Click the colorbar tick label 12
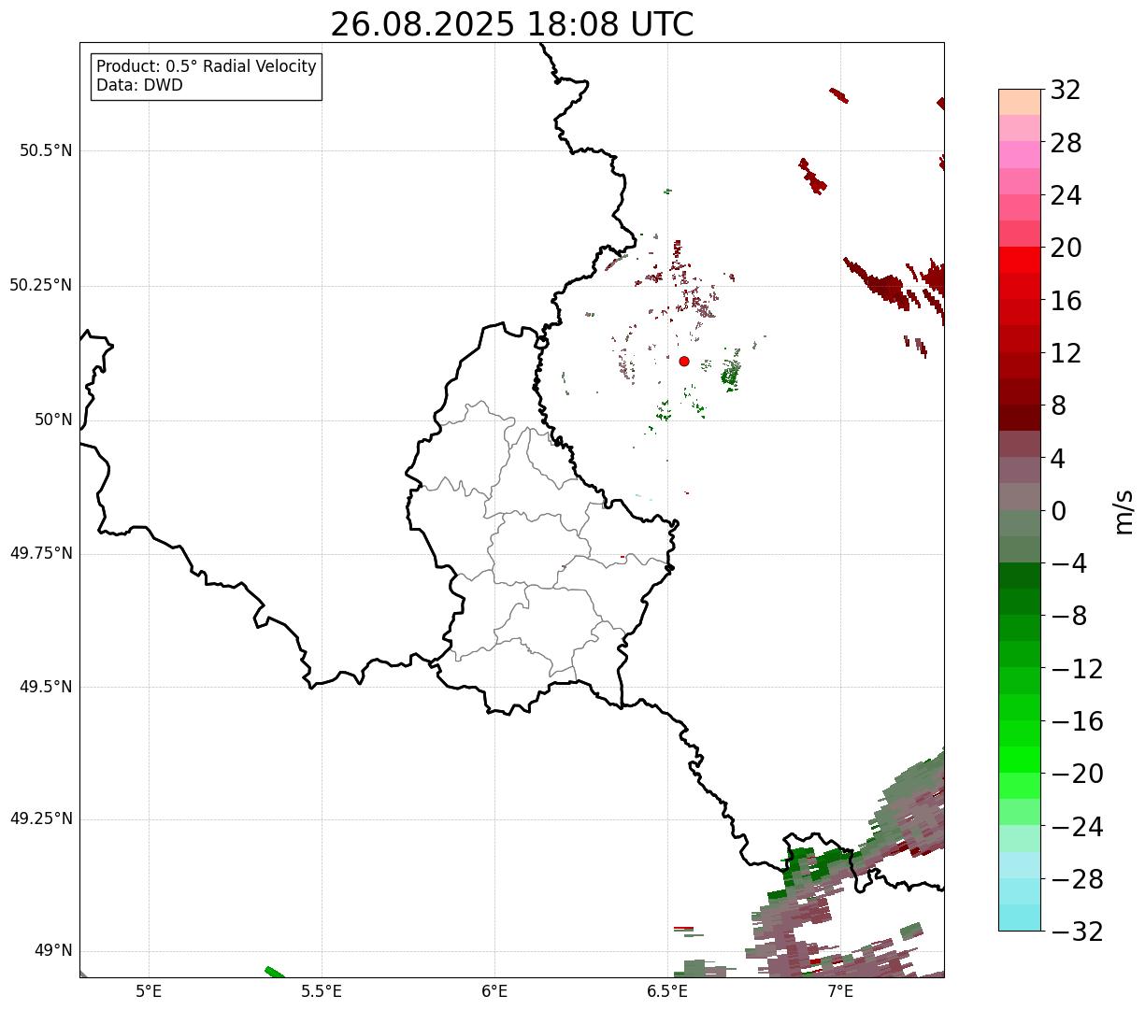 pyautogui.click(x=1066, y=354)
